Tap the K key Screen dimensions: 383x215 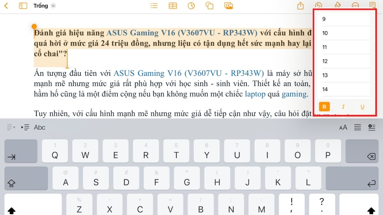278,178
